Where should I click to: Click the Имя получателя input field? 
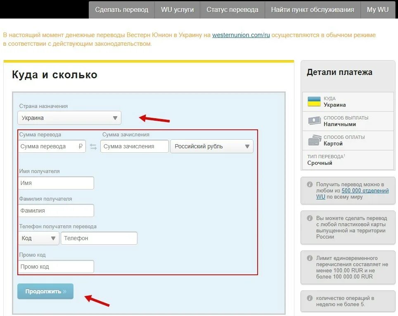[56, 183]
